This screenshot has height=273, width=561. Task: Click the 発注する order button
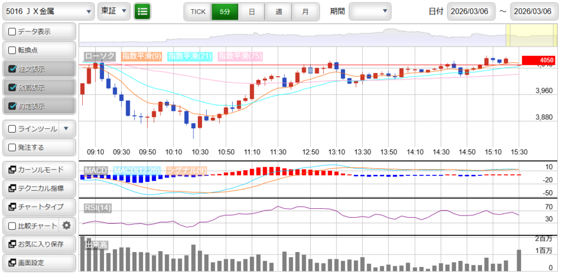click(38, 147)
